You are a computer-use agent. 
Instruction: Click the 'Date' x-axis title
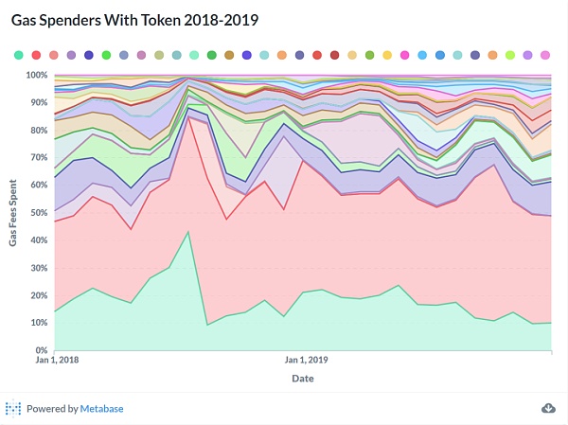304,379
